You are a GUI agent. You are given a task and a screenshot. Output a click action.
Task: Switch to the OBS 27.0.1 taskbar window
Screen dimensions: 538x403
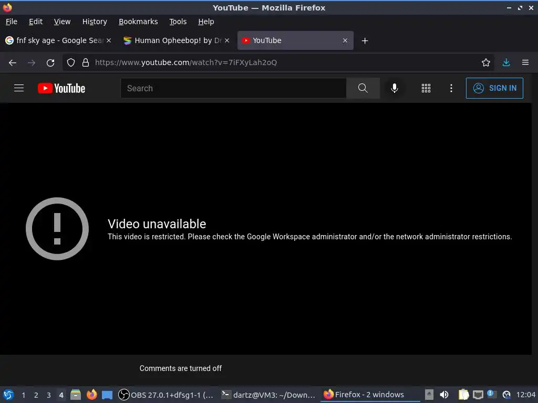166,395
